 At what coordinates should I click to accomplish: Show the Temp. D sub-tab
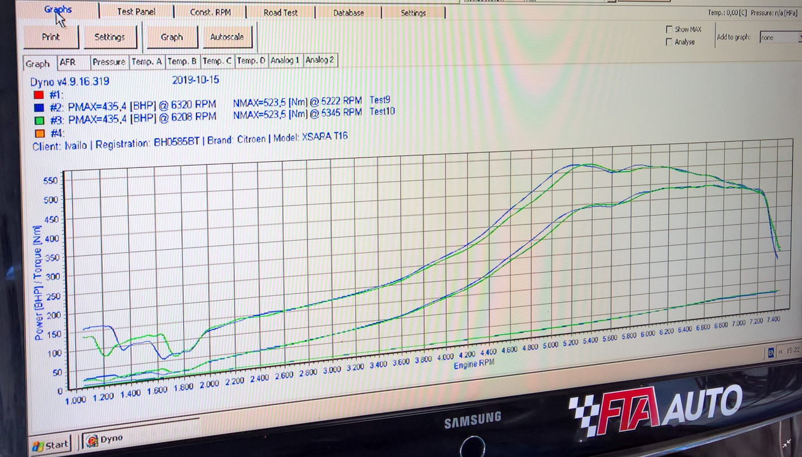click(251, 60)
